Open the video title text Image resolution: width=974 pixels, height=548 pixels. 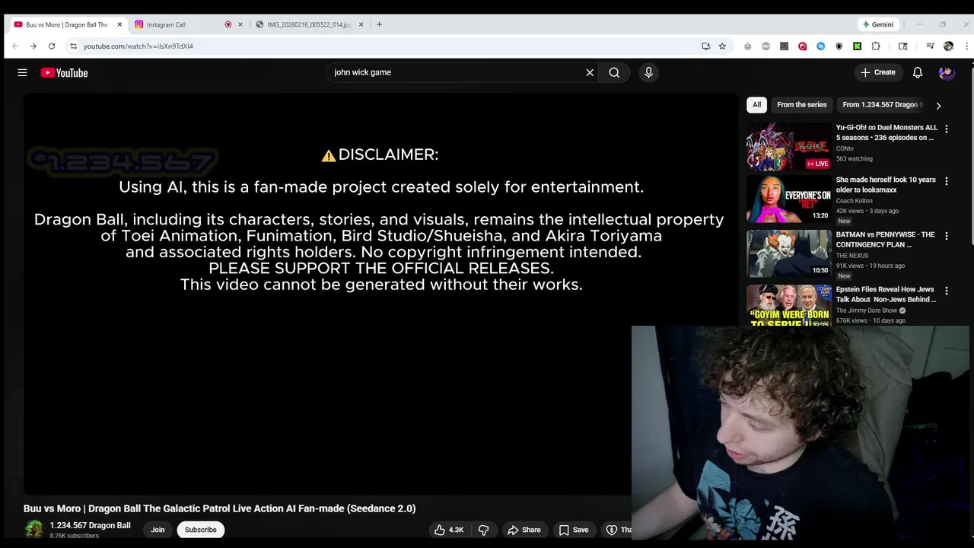coord(219,508)
